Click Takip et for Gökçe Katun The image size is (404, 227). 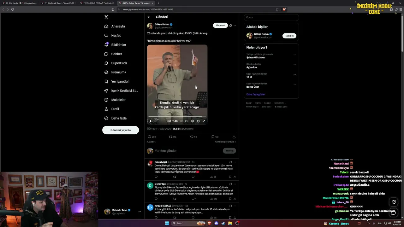289,36
